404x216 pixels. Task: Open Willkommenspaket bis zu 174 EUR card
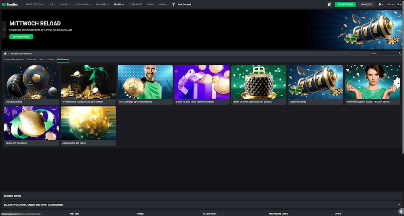372,85
